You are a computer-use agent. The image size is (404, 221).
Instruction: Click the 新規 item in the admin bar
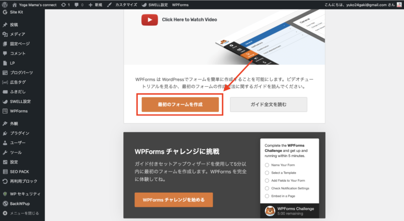(95, 5)
